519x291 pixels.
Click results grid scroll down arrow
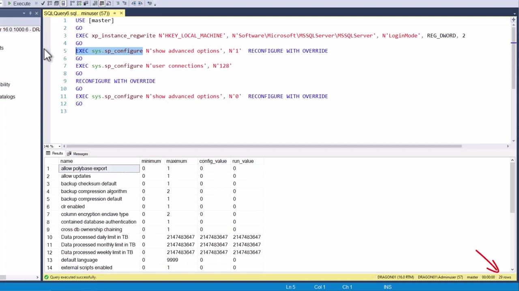tap(513, 269)
